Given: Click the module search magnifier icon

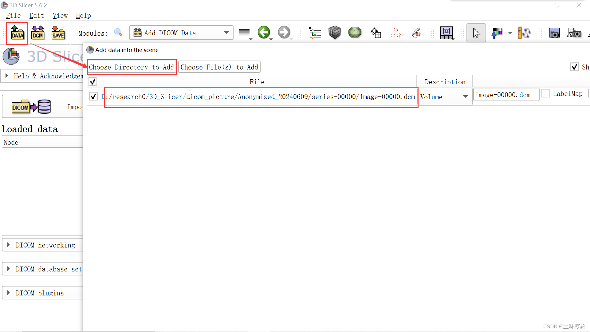Looking at the screenshot, I should tap(118, 33).
